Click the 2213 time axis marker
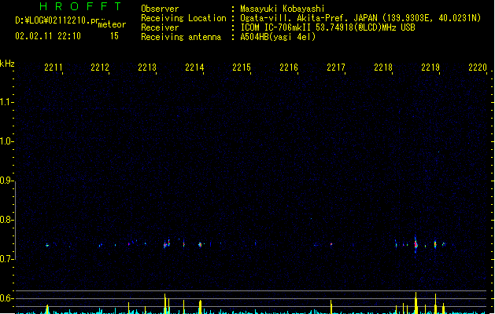 (147, 68)
